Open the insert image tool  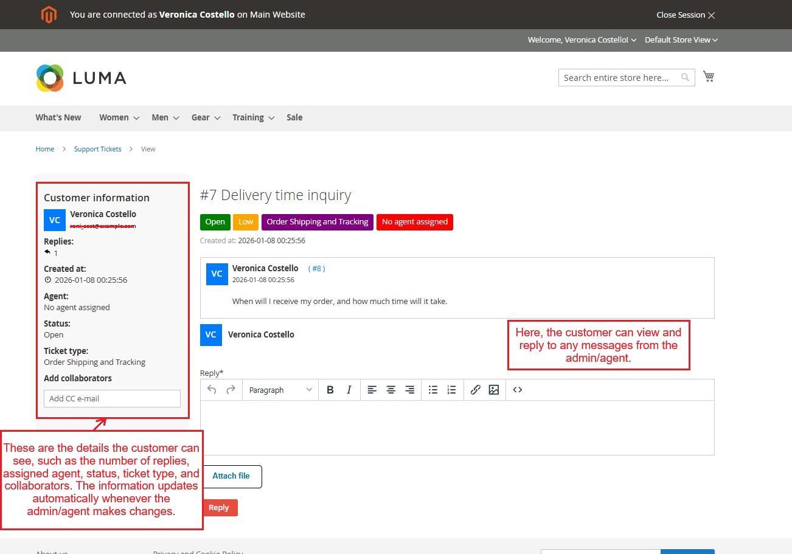tap(494, 390)
